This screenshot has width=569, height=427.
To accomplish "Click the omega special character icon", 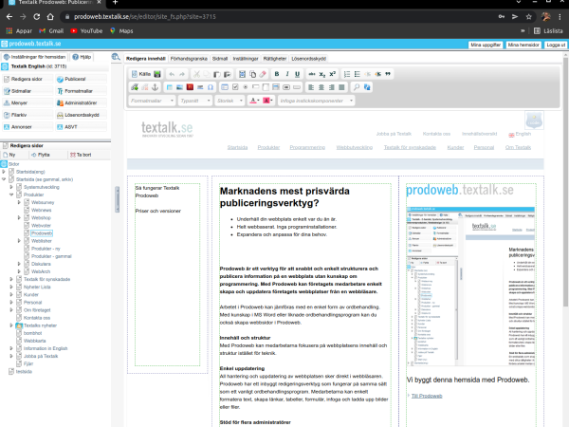I will (211, 87).
